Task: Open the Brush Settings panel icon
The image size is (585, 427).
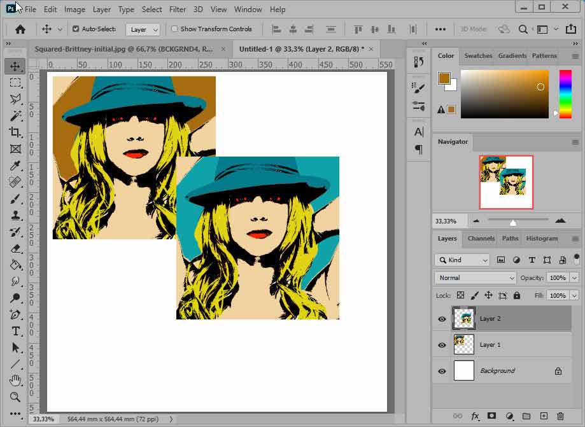Action: (419, 88)
